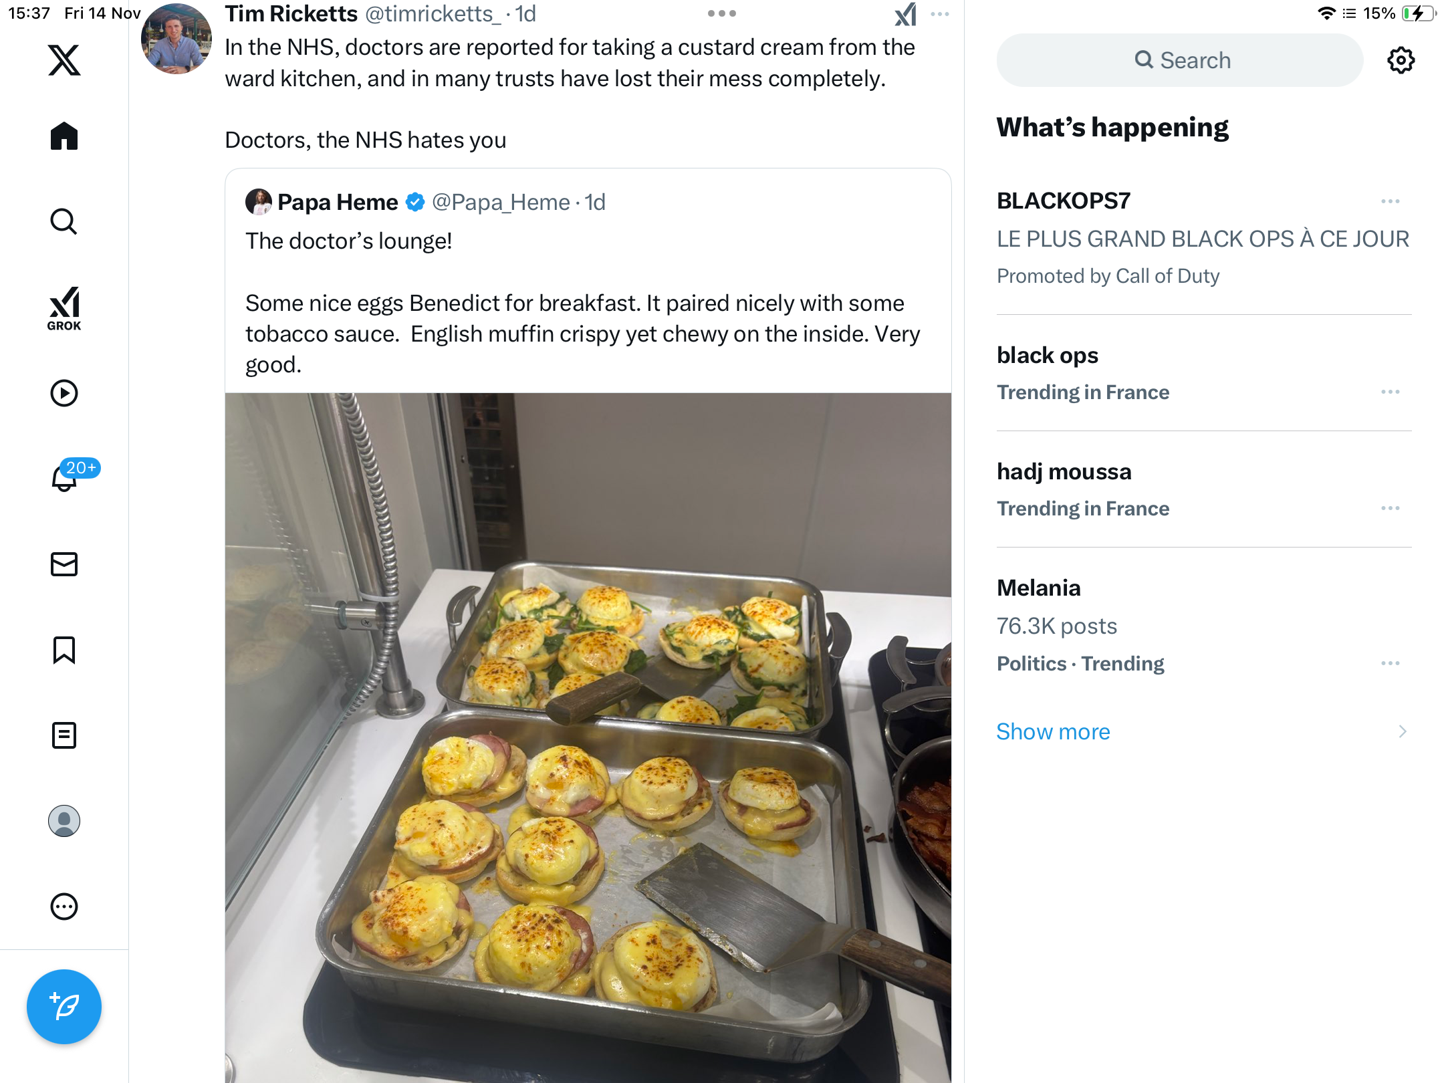
Task: Open the Video play icon in sidebar
Action: tap(64, 393)
